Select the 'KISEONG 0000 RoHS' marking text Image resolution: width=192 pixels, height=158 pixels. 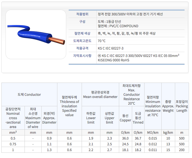click(x=113, y=60)
